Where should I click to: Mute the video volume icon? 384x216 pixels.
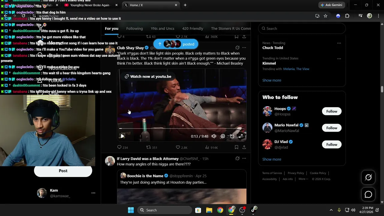click(214, 136)
